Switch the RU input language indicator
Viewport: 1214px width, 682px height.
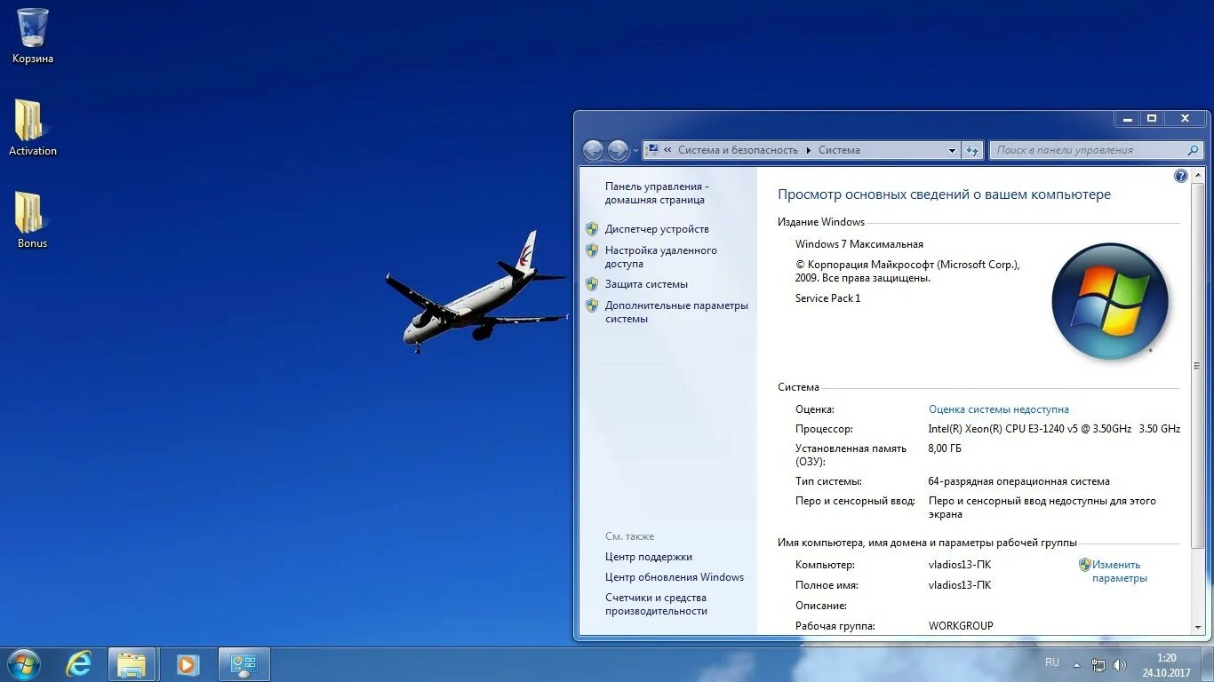point(1052,662)
